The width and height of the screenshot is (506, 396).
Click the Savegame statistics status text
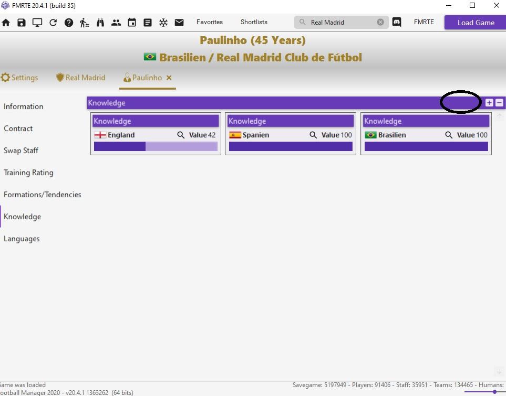pos(399,384)
